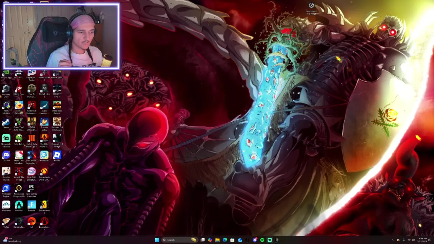Open the Killing Floor 3 shortcut
Image resolution: width=434 pixels, height=244 pixels.
click(x=19, y=90)
